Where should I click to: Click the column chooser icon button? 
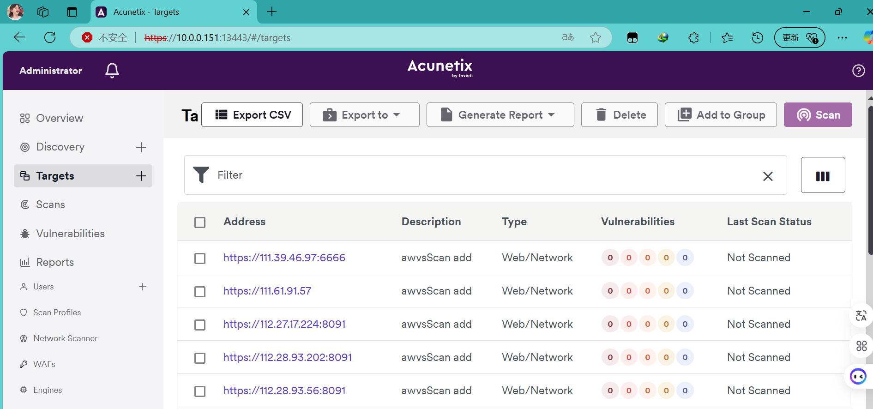point(823,175)
